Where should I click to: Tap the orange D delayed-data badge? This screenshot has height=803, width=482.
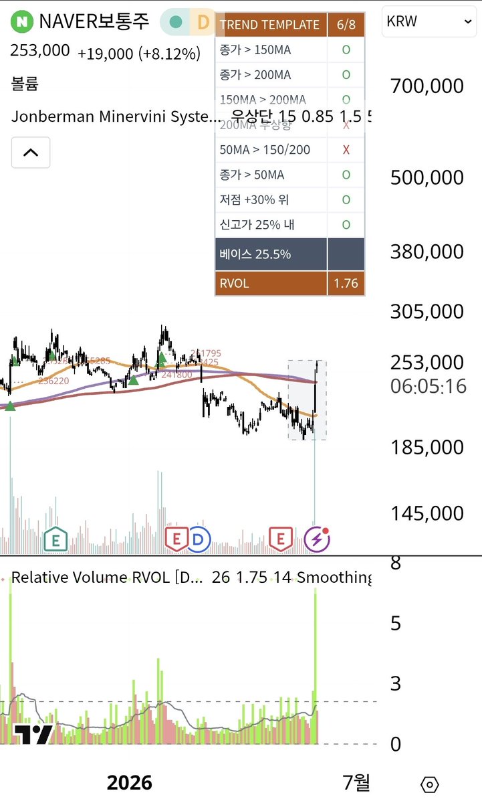(x=203, y=22)
